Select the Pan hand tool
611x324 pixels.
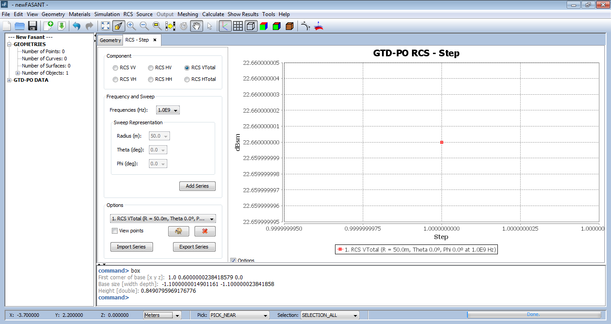click(x=196, y=26)
